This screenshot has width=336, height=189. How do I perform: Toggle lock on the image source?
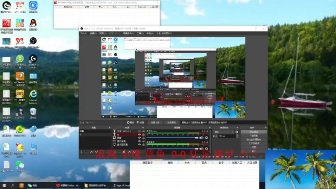pos(143,138)
